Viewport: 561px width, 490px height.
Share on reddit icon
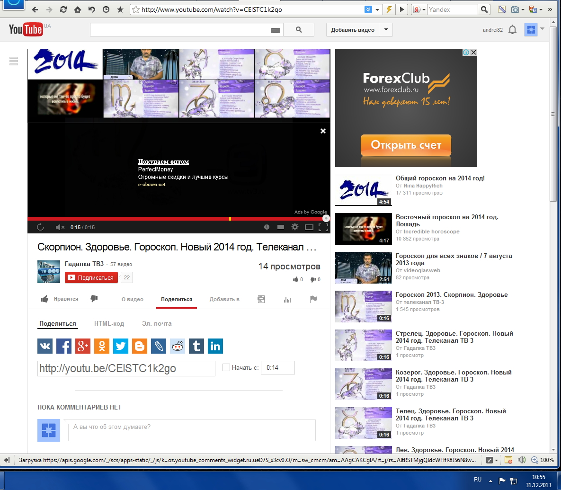[178, 346]
